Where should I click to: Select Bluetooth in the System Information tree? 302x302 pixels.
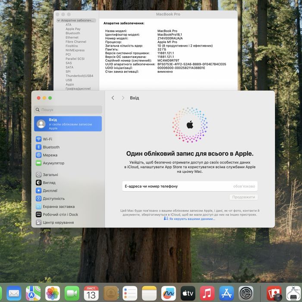[73, 33]
